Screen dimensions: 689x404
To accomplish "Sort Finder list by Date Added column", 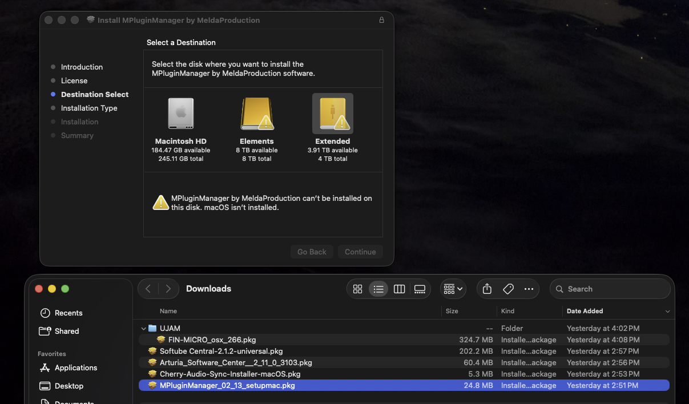I will [585, 311].
